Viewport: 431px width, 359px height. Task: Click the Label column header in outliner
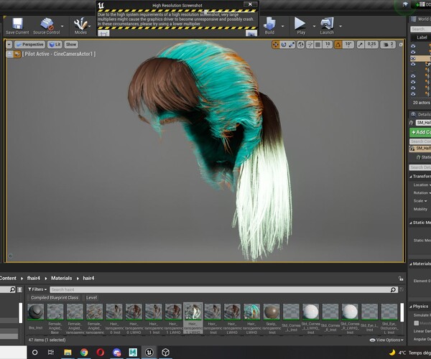(422, 37)
